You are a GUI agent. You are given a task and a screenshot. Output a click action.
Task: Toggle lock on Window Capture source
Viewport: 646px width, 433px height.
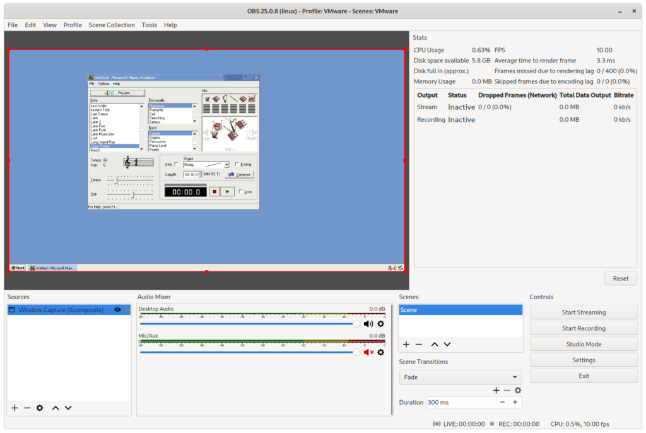[127, 310]
